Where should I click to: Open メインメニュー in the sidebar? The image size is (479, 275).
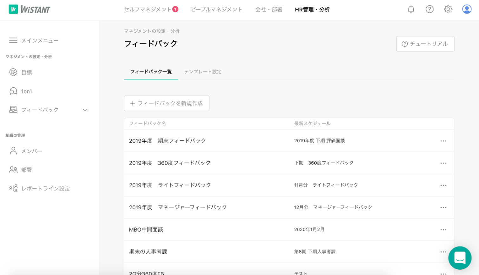click(x=40, y=40)
